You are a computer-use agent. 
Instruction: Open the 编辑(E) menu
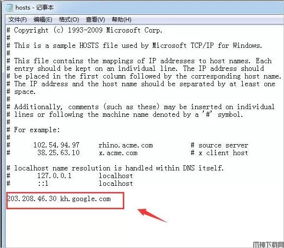point(43,19)
